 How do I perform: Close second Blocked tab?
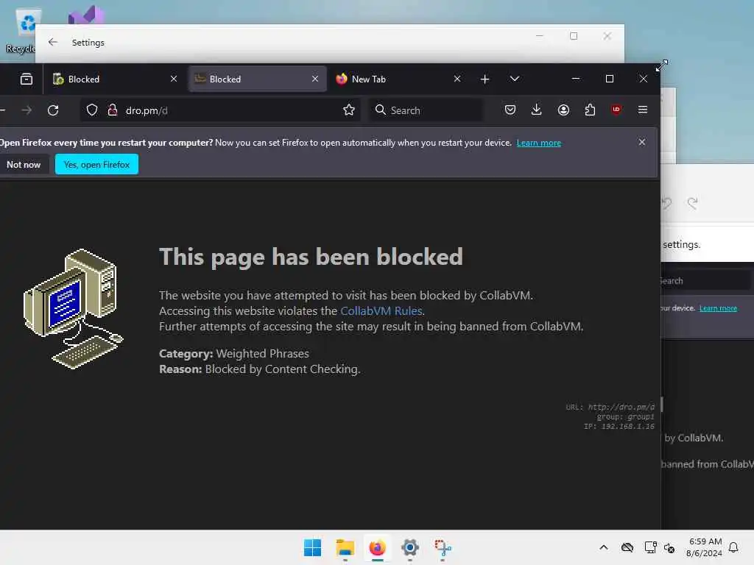click(315, 79)
